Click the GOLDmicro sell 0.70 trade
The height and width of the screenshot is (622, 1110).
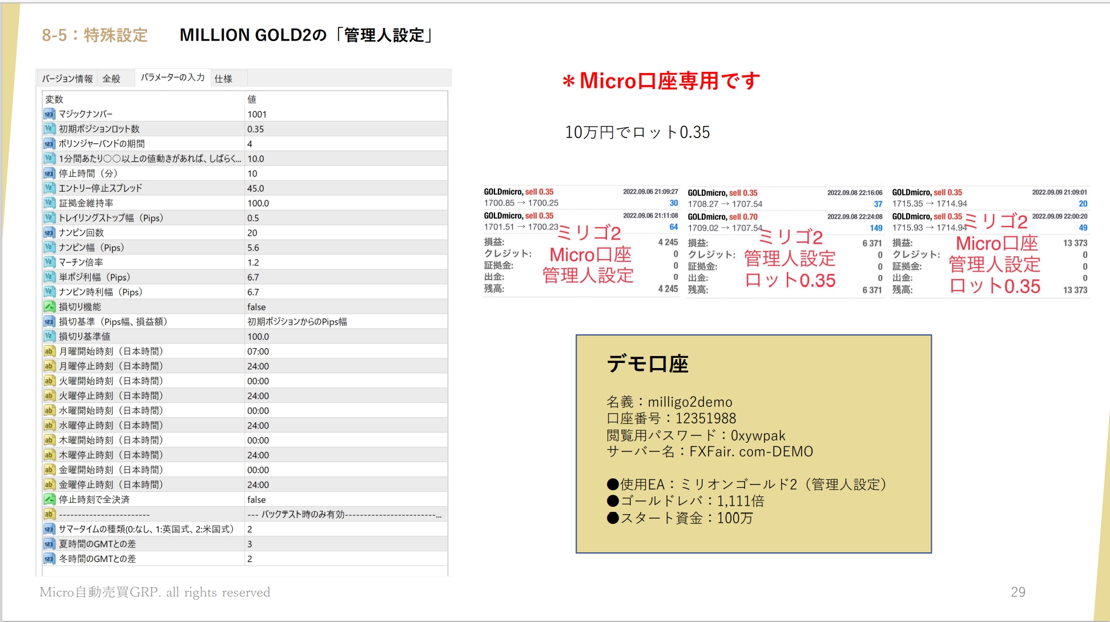tap(785, 223)
